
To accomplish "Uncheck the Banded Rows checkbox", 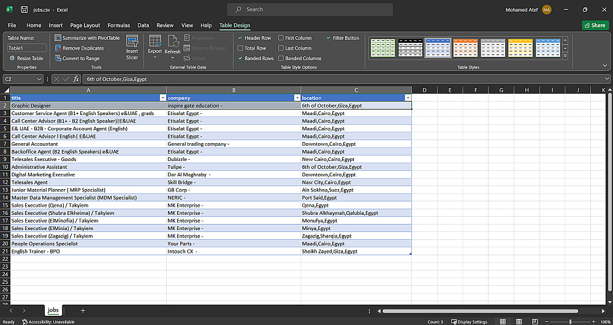I will 240,58.
